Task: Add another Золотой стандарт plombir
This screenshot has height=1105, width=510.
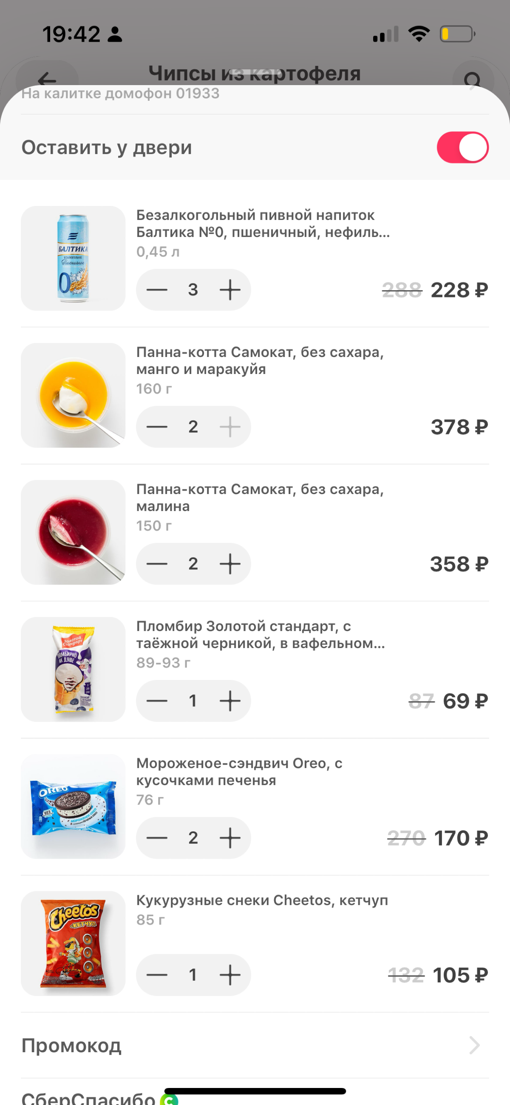Action: (x=230, y=701)
